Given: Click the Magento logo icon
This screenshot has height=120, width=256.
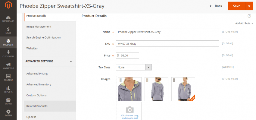Looking at the screenshot, I should [8, 5].
